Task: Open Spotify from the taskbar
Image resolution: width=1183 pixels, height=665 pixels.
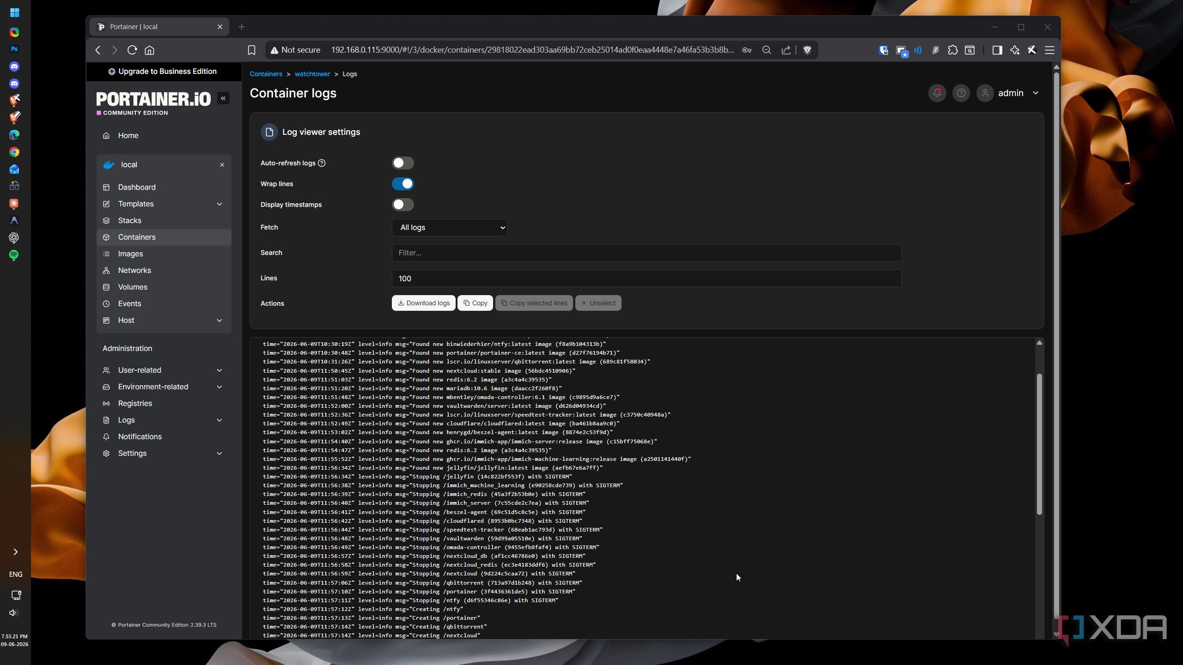Action: tap(14, 255)
